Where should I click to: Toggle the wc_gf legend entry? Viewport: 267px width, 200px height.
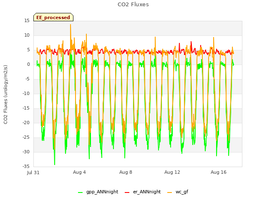(x=178, y=192)
